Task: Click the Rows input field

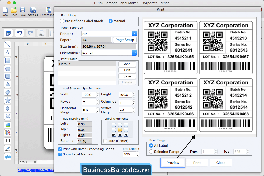Action: 89,102
